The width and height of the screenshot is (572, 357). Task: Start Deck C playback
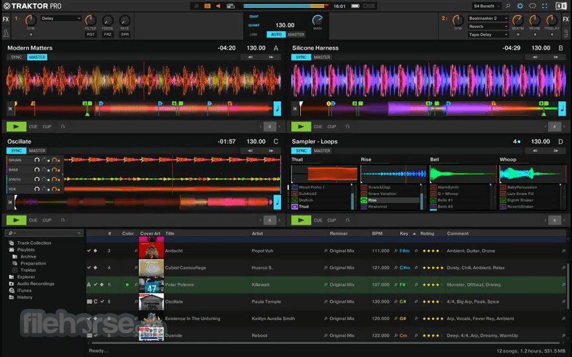pos(17,220)
